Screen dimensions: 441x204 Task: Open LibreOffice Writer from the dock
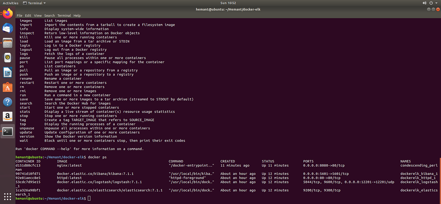coord(7,72)
